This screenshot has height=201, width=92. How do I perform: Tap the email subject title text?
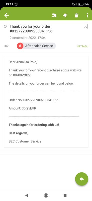pyautogui.click(x=31, y=29)
